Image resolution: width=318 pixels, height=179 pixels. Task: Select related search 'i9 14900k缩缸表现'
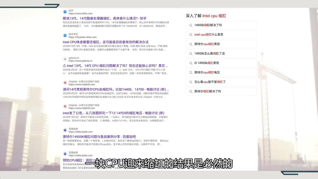tap(221, 63)
